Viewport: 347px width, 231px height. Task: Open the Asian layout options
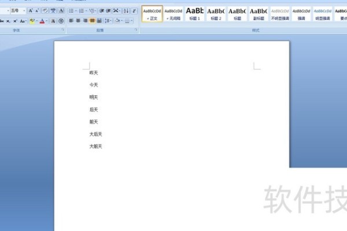coord(116,11)
